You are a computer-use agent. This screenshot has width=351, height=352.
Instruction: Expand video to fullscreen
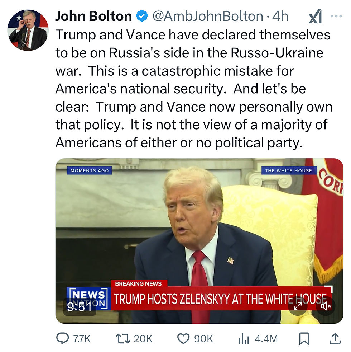(x=298, y=306)
